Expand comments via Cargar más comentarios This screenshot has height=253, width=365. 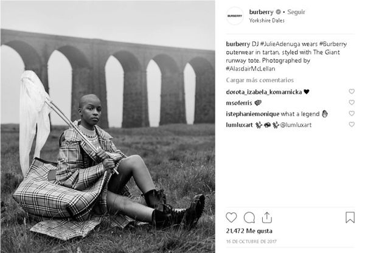[x=260, y=80]
